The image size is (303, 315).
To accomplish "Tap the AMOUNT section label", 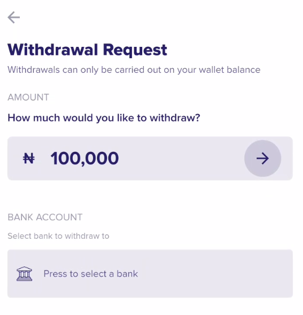I will point(28,97).
